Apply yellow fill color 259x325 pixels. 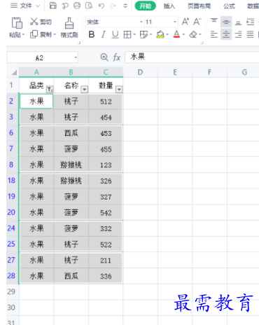click(160, 34)
